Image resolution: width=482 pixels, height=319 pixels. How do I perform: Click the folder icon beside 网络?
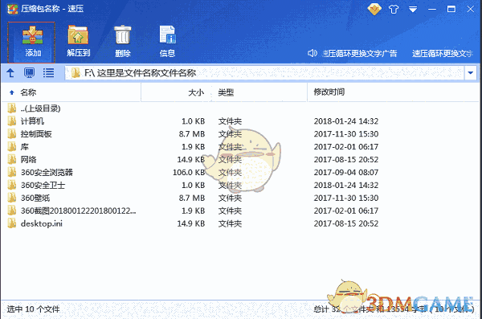12,159
